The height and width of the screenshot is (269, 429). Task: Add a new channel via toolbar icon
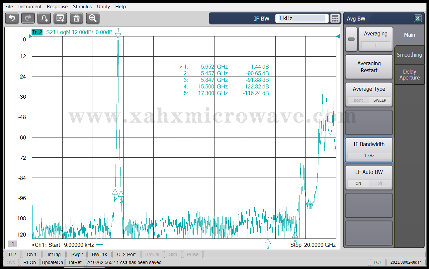click(x=60, y=18)
